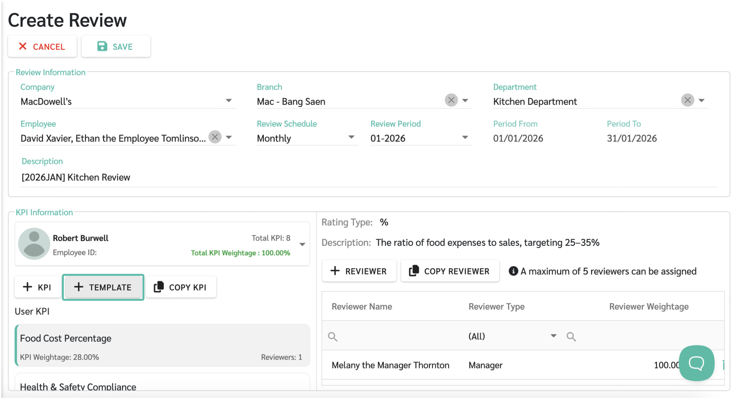
Task: Open the Review Period dropdown
Action: [465, 137]
